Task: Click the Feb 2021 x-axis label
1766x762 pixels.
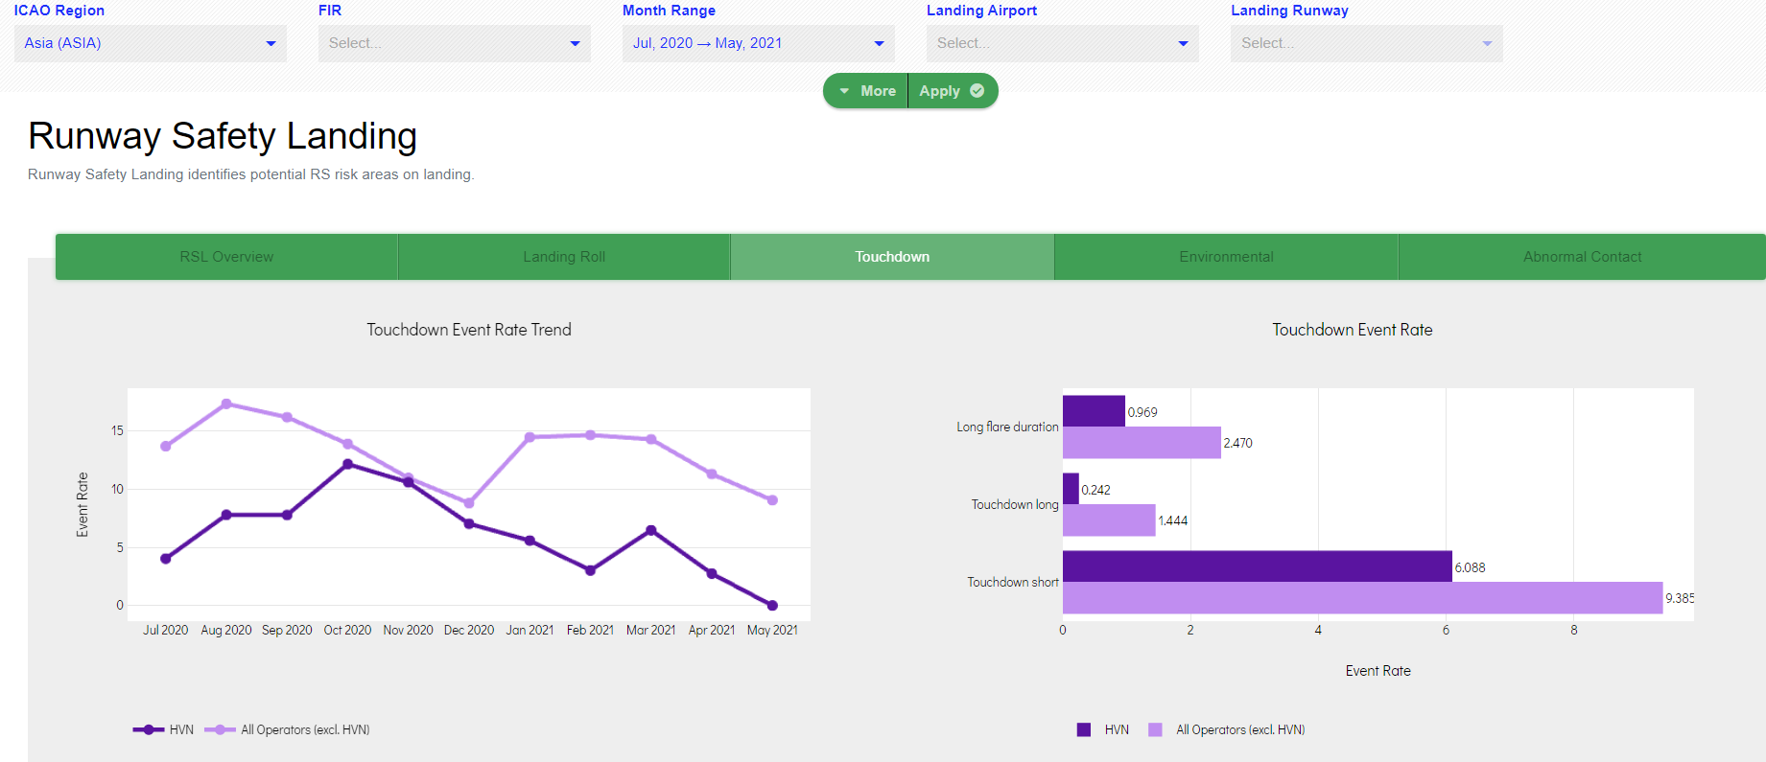Action: pos(590,630)
